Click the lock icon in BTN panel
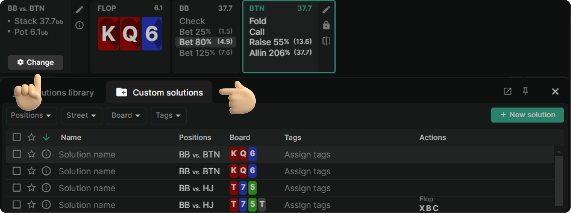This screenshot has width=571, height=213. pos(326,25)
